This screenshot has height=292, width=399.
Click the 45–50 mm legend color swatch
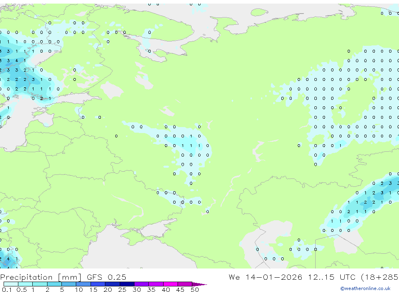pos(185,284)
